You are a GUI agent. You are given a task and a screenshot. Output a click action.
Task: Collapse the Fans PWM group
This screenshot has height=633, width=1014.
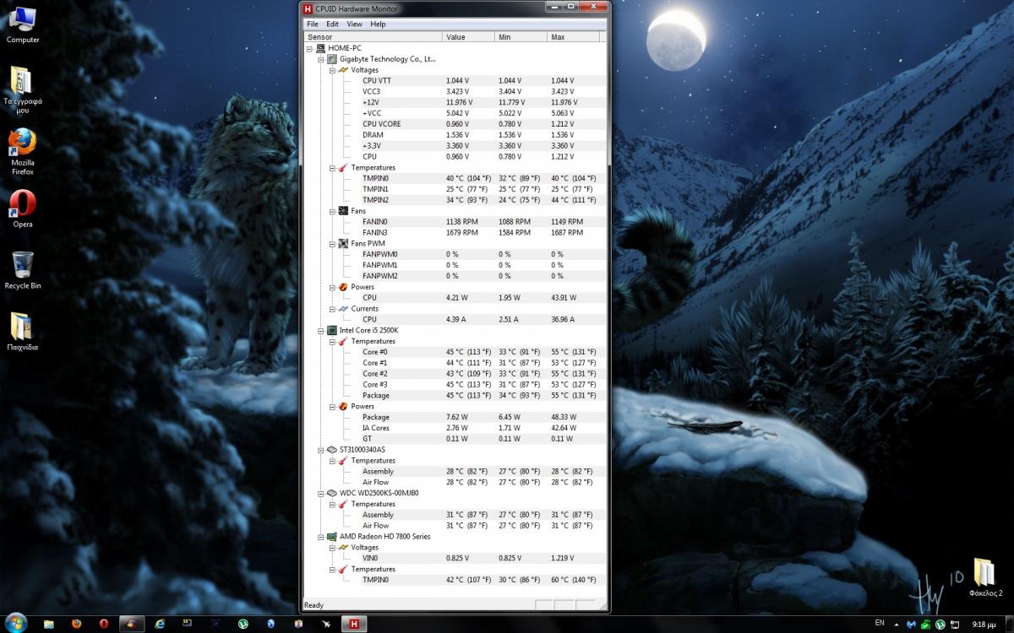(332, 244)
